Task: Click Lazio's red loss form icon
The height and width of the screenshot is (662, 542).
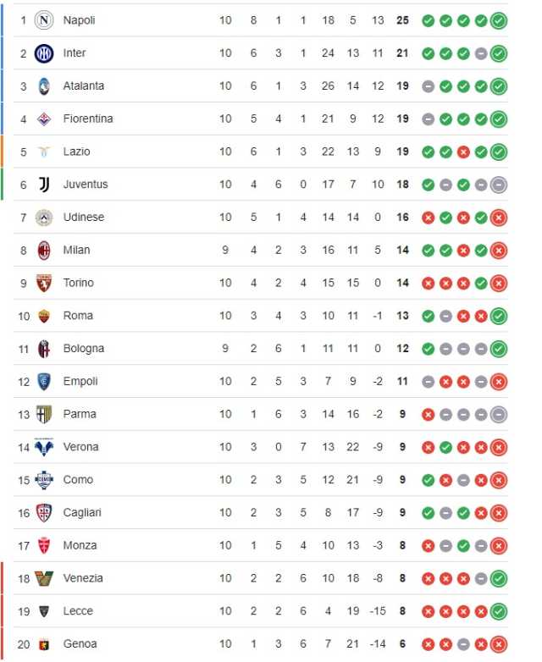Action: 463,152
